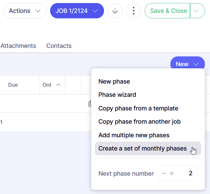Image resolution: width=210 pixels, height=194 pixels.
Task: Decrease next phase number with minus icon
Action: tap(164, 174)
